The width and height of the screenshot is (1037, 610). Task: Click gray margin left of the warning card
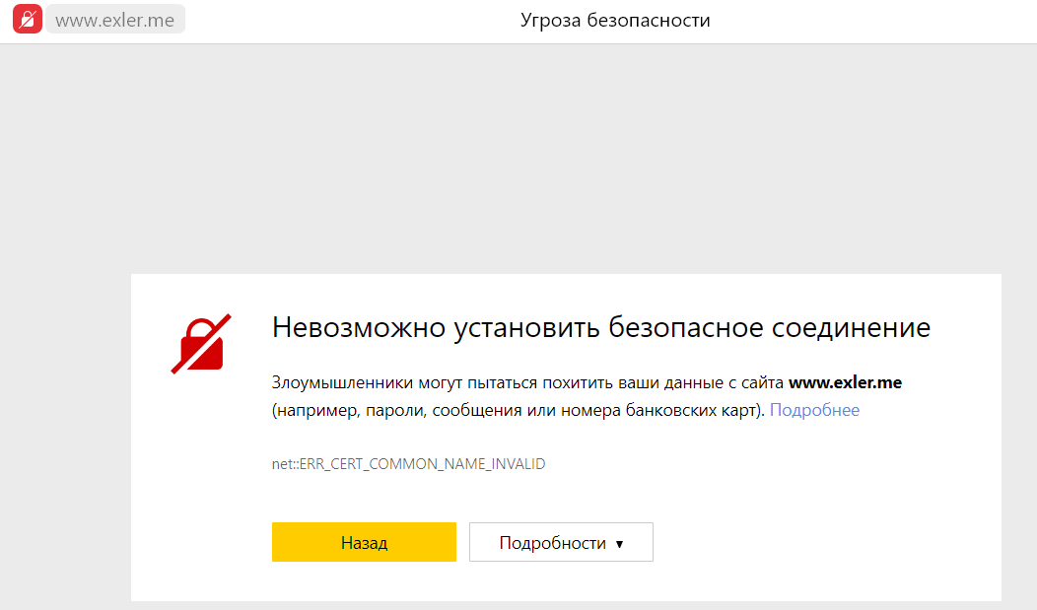[65, 434]
